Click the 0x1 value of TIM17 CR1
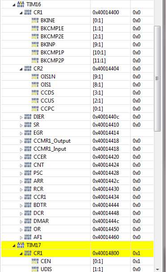Viewport: 166px width, 272px height. (136, 253)
